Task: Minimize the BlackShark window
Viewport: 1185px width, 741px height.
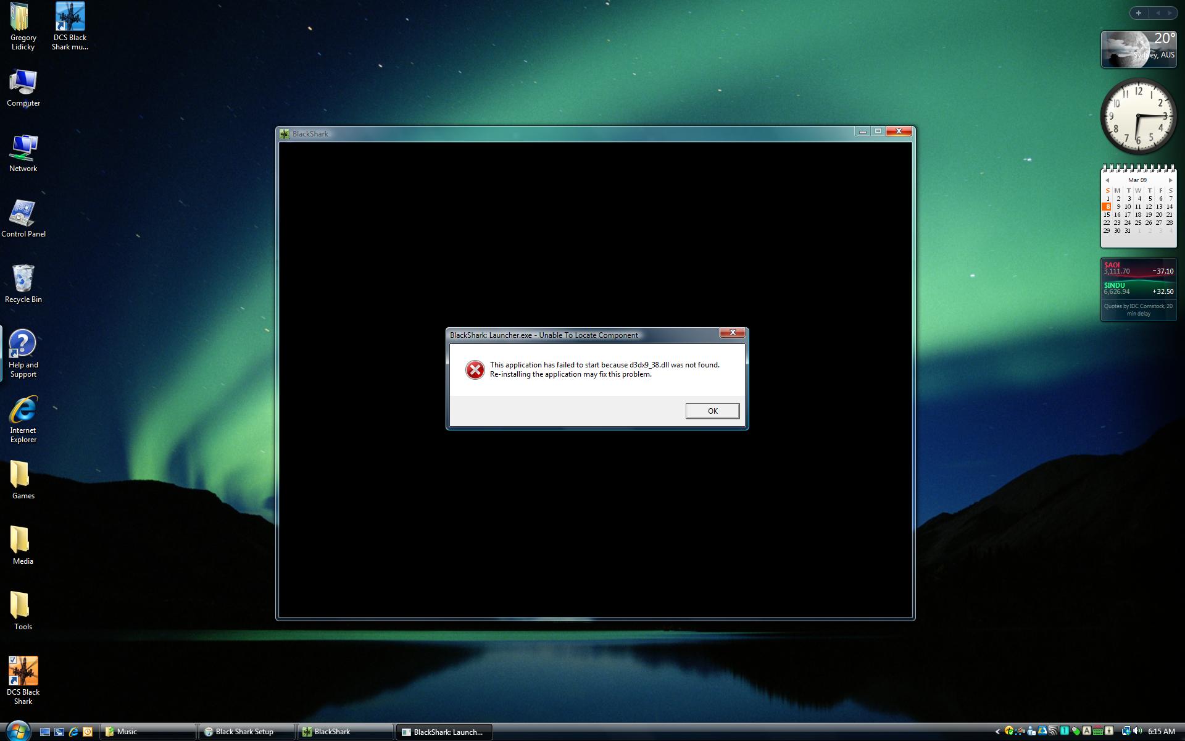Action: click(x=862, y=131)
